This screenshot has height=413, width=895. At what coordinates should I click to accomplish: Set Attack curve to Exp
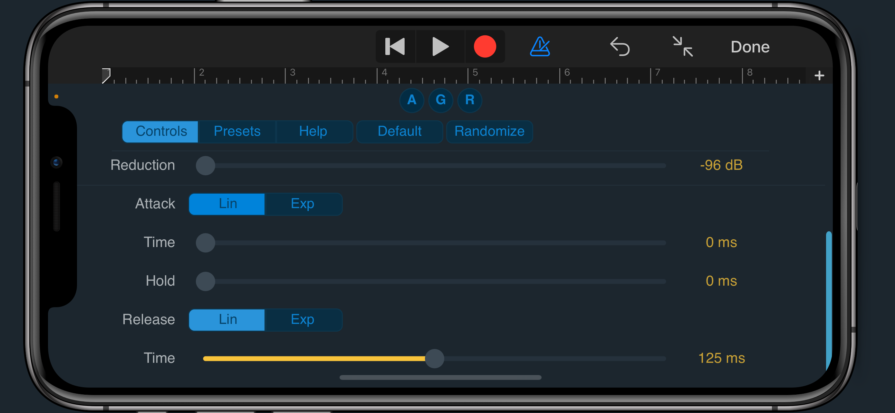(303, 204)
